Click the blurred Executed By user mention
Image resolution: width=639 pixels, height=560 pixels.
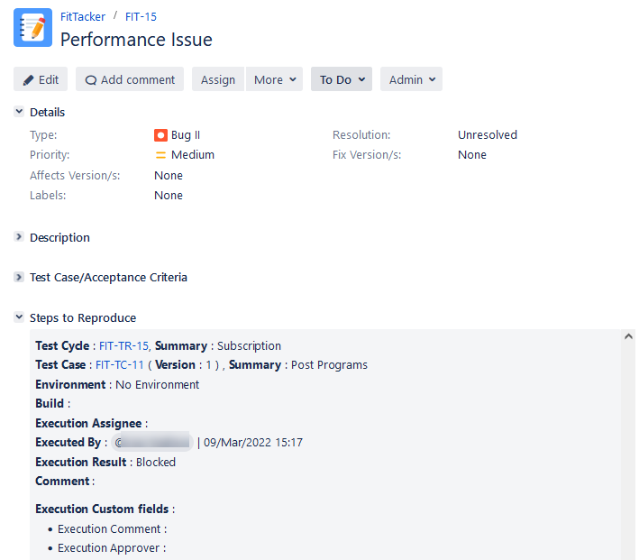pos(152,442)
